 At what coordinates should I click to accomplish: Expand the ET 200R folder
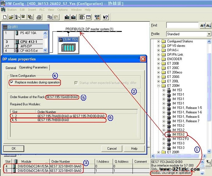[159, 152]
